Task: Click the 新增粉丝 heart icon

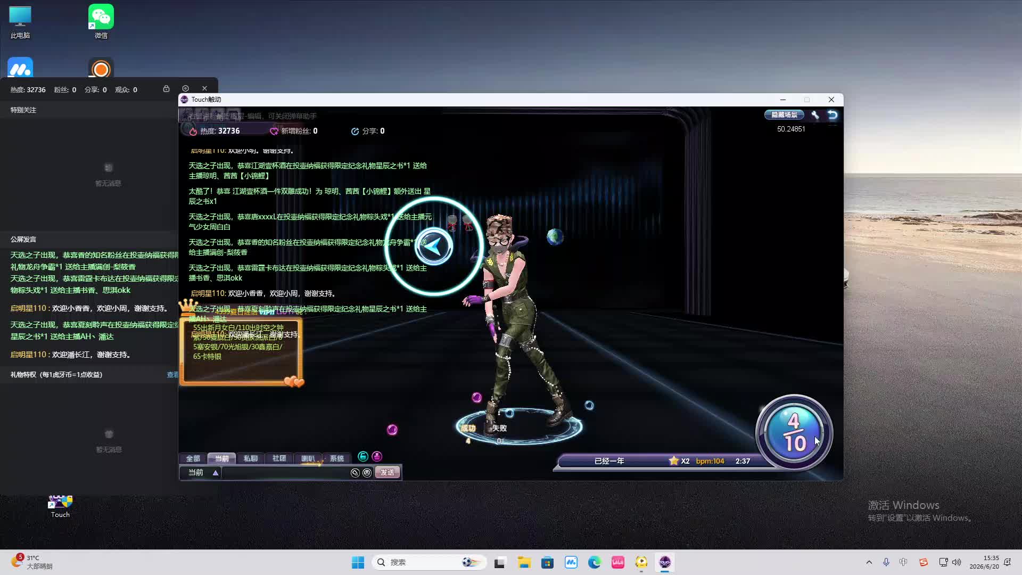Action: pyautogui.click(x=274, y=132)
